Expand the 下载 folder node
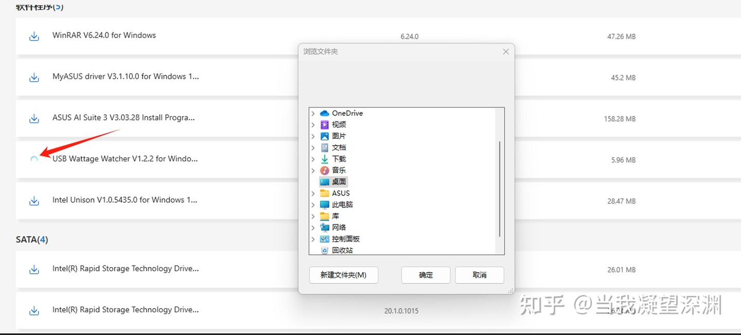 click(313, 159)
